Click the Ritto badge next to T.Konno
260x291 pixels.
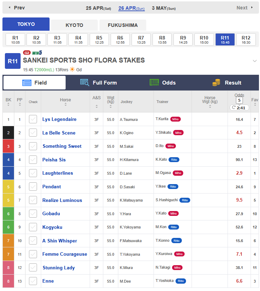pos(176,240)
